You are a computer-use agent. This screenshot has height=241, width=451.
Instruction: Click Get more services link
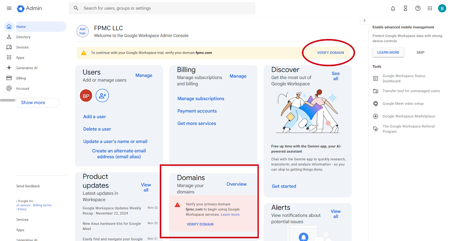pyautogui.click(x=197, y=123)
